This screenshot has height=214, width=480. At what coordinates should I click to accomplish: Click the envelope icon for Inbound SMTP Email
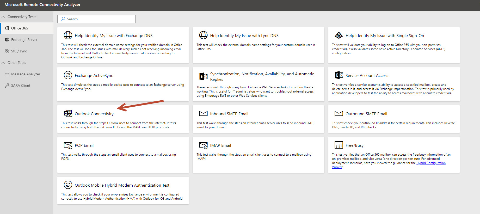203,113
